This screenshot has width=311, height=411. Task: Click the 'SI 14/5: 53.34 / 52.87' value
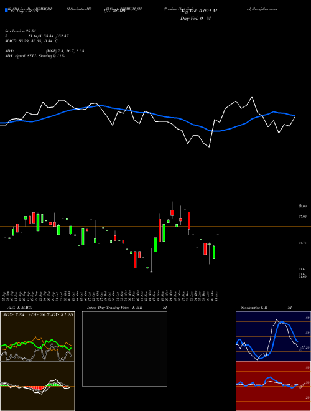pyautogui.click(x=49, y=36)
